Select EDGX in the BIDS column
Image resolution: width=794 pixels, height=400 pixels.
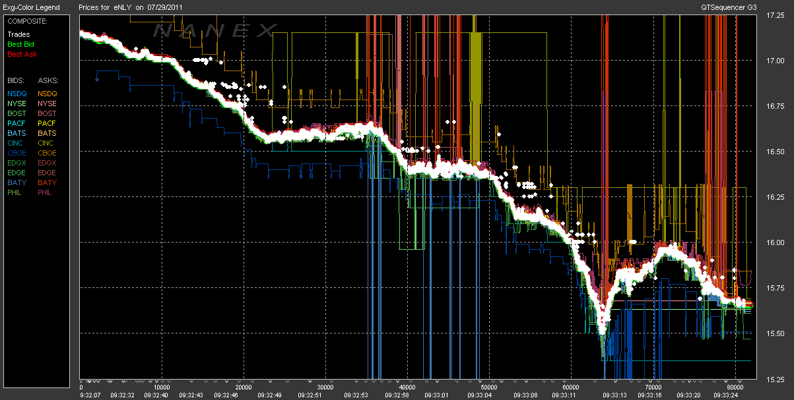pos(17,163)
